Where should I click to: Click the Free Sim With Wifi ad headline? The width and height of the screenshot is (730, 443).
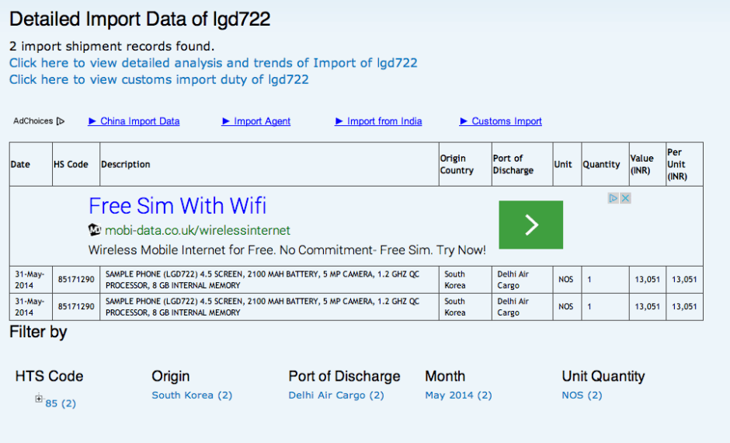click(x=177, y=206)
